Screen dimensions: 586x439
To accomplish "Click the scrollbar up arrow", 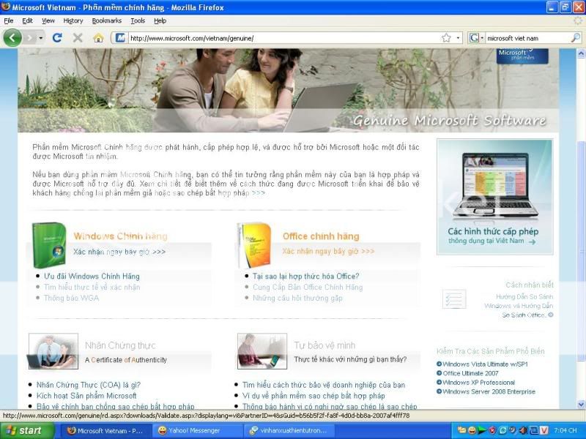I will click(x=581, y=53).
